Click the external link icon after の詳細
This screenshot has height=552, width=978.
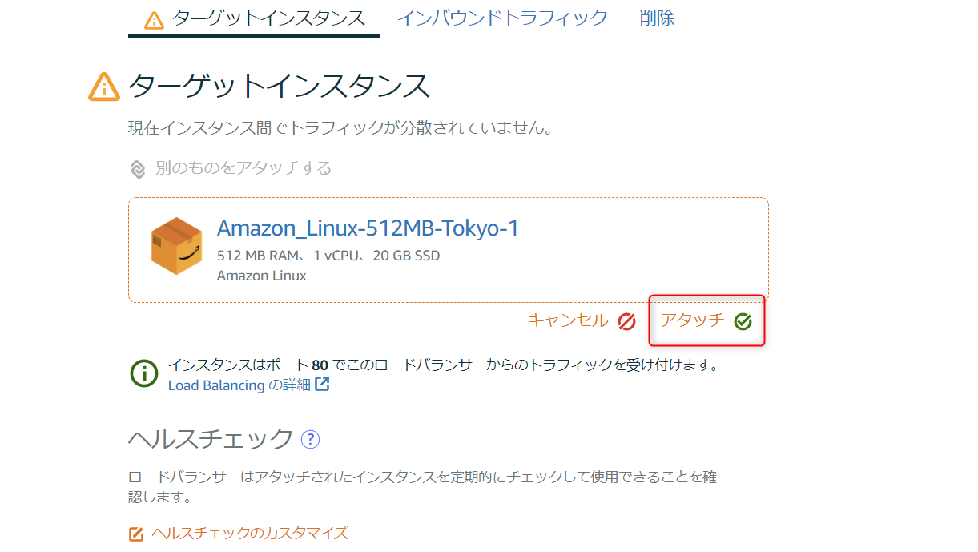pos(322,385)
